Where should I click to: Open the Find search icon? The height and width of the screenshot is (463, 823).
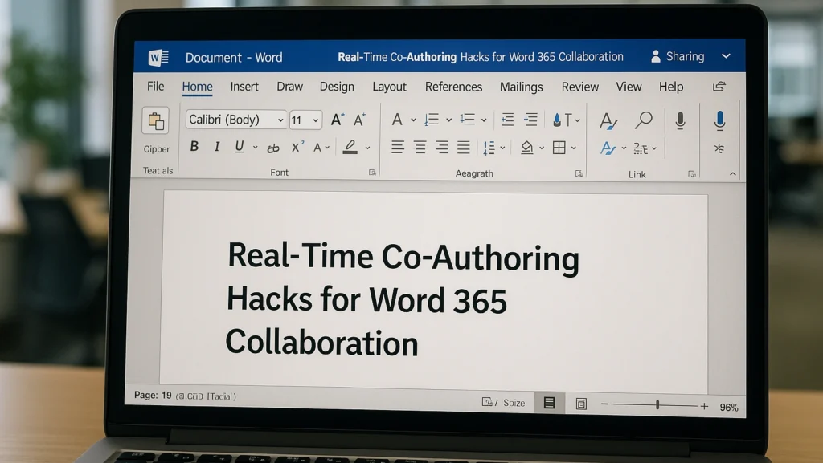coord(643,119)
